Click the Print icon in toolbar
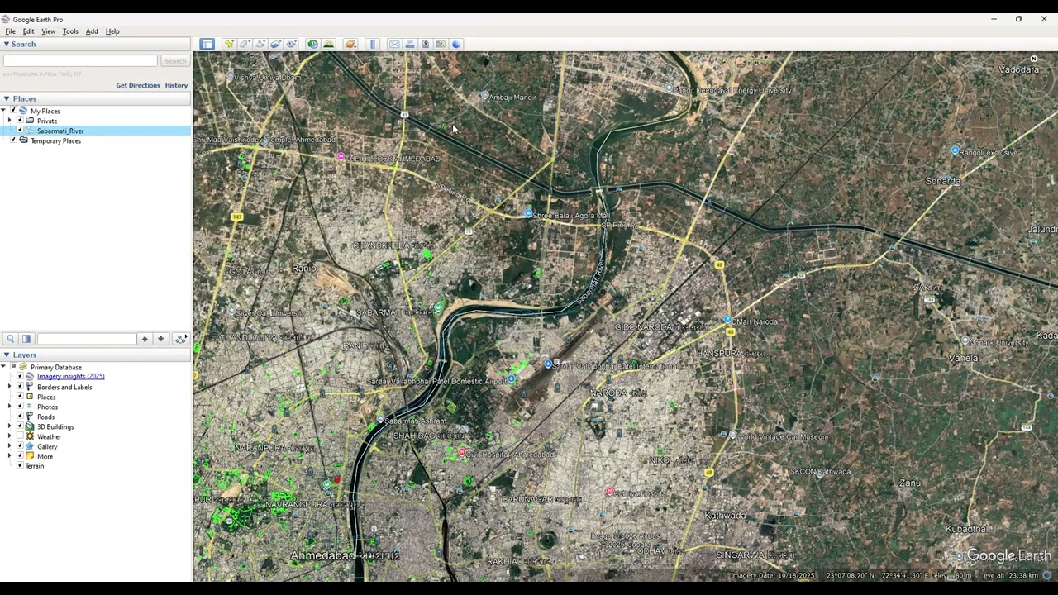 pyautogui.click(x=410, y=44)
